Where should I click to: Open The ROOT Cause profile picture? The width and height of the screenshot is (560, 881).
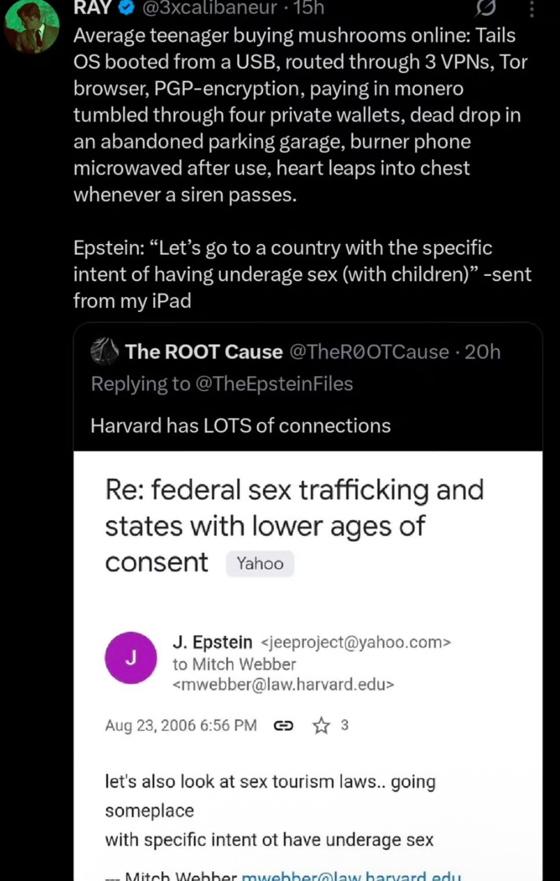[105, 351]
